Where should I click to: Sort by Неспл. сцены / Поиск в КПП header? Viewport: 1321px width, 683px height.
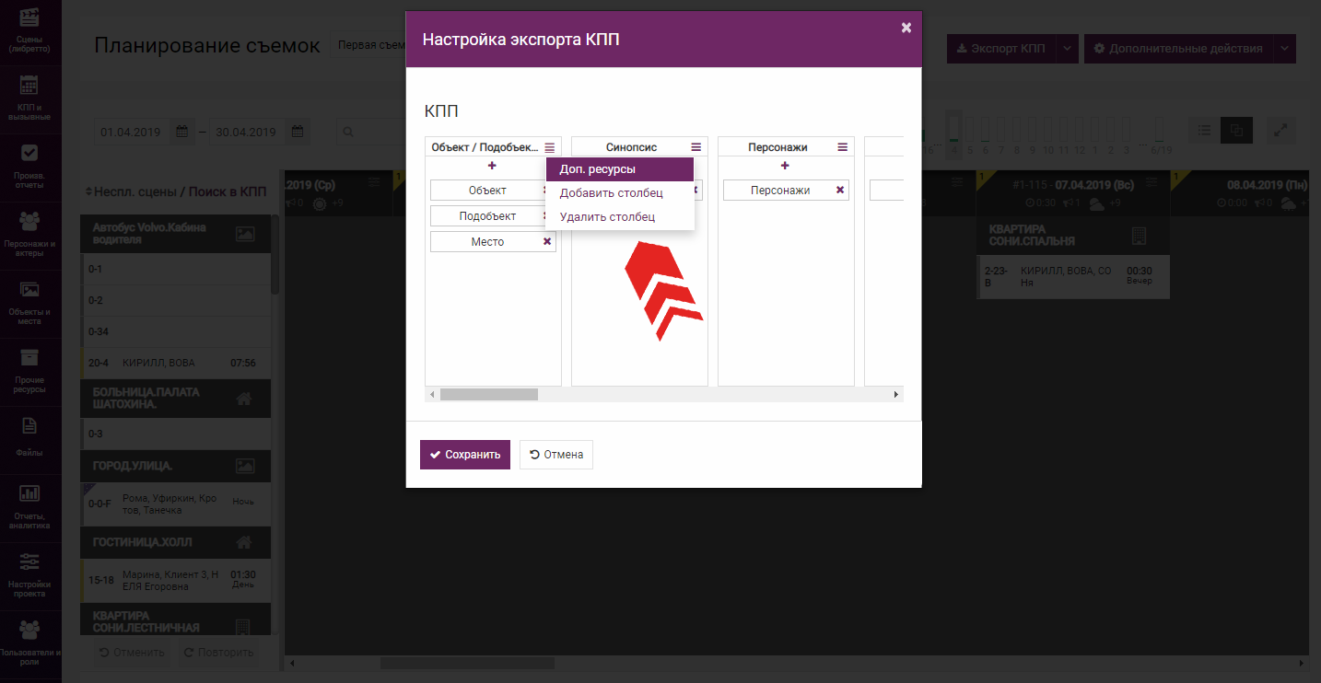[175, 191]
